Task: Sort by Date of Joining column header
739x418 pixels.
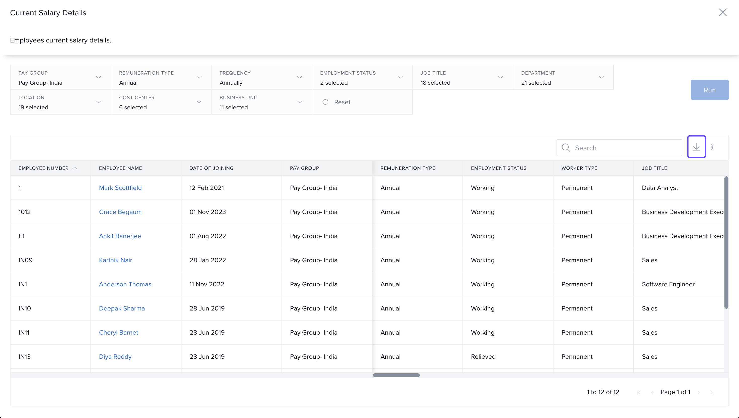Action: pyautogui.click(x=211, y=168)
